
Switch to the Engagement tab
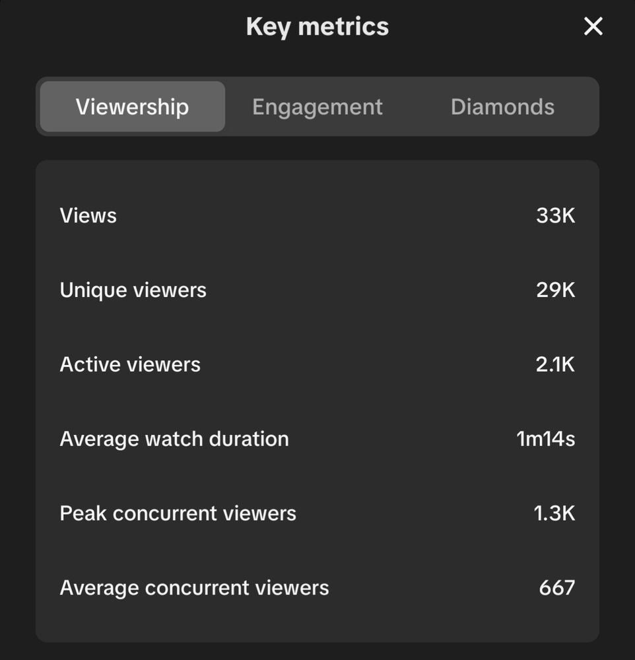tap(317, 107)
